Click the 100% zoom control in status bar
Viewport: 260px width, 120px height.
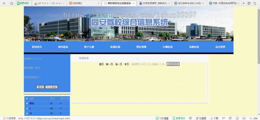click(254, 118)
